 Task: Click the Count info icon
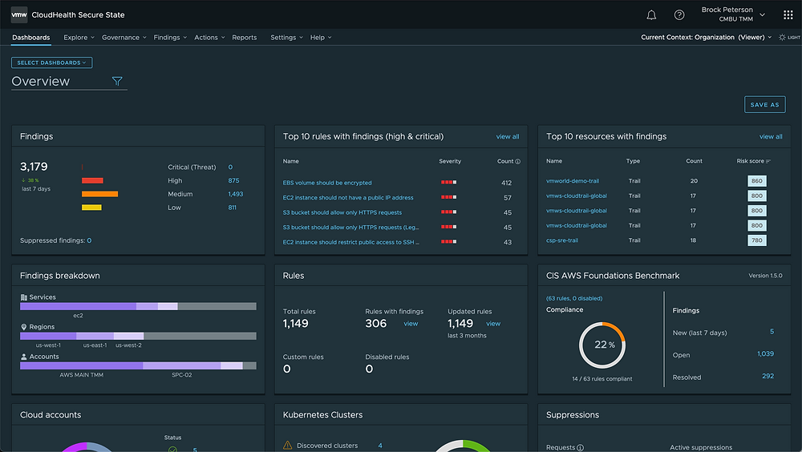pyautogui.click(x=517, y=162)
